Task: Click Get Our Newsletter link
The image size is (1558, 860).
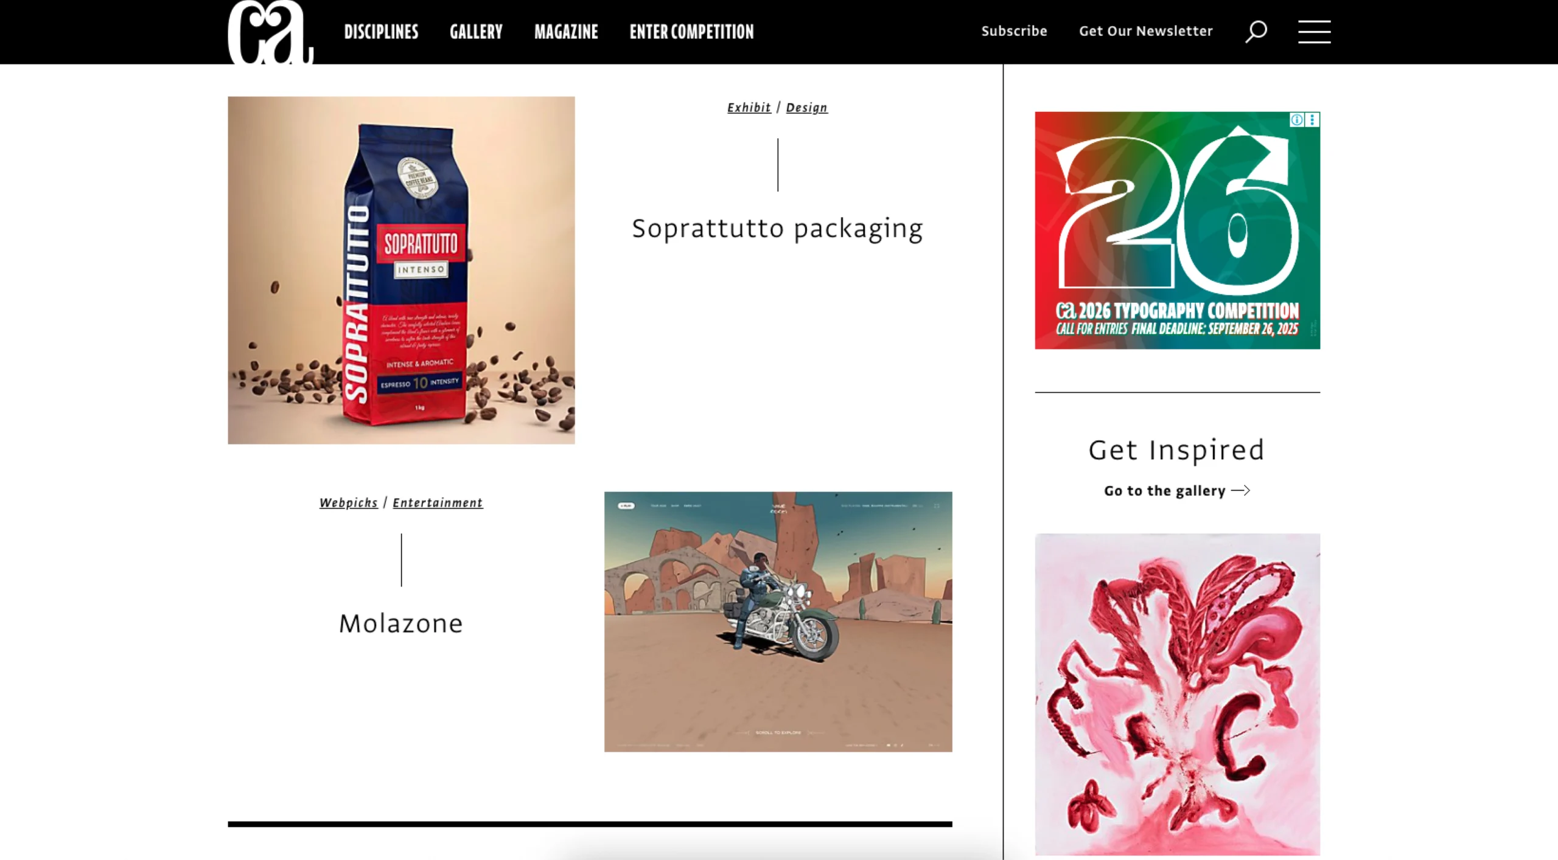Action: tap(1145, 31)
